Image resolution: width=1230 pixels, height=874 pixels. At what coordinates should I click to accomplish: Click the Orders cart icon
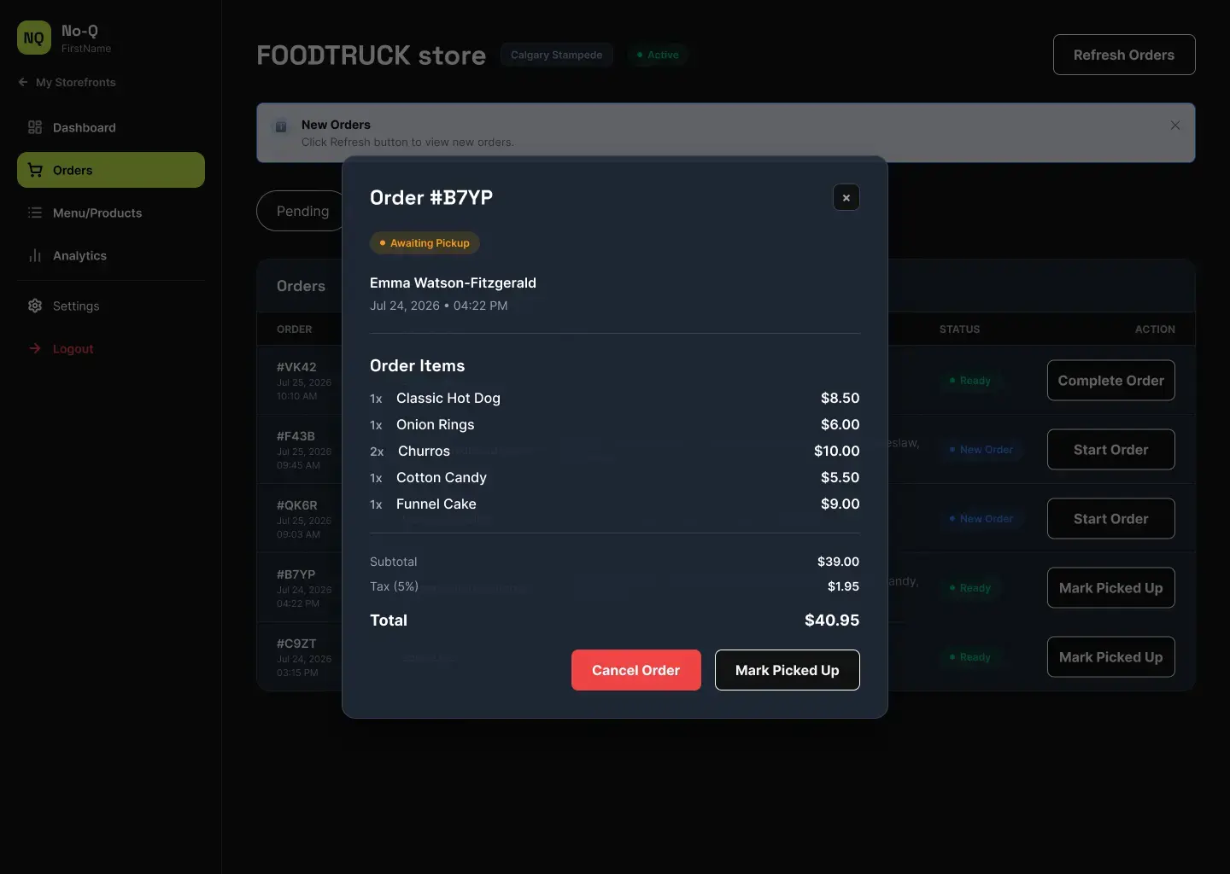click(x=35, y=170)
